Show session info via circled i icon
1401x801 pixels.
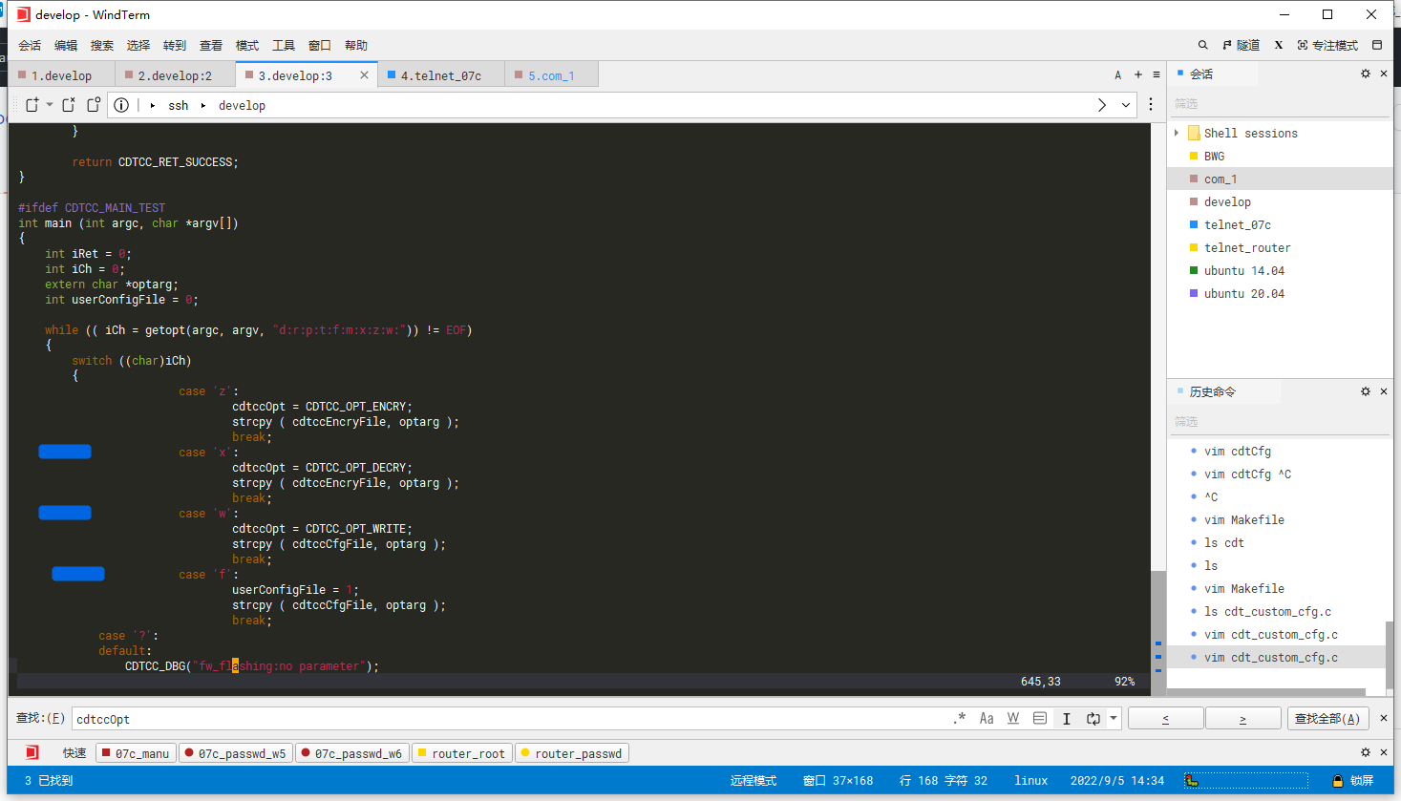[x=121, y=105]
